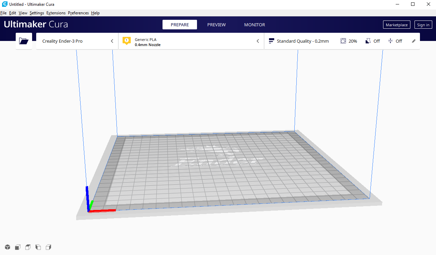Open the Extensions menu
This screenshot has width=436, height=255.
click(56, 13)
